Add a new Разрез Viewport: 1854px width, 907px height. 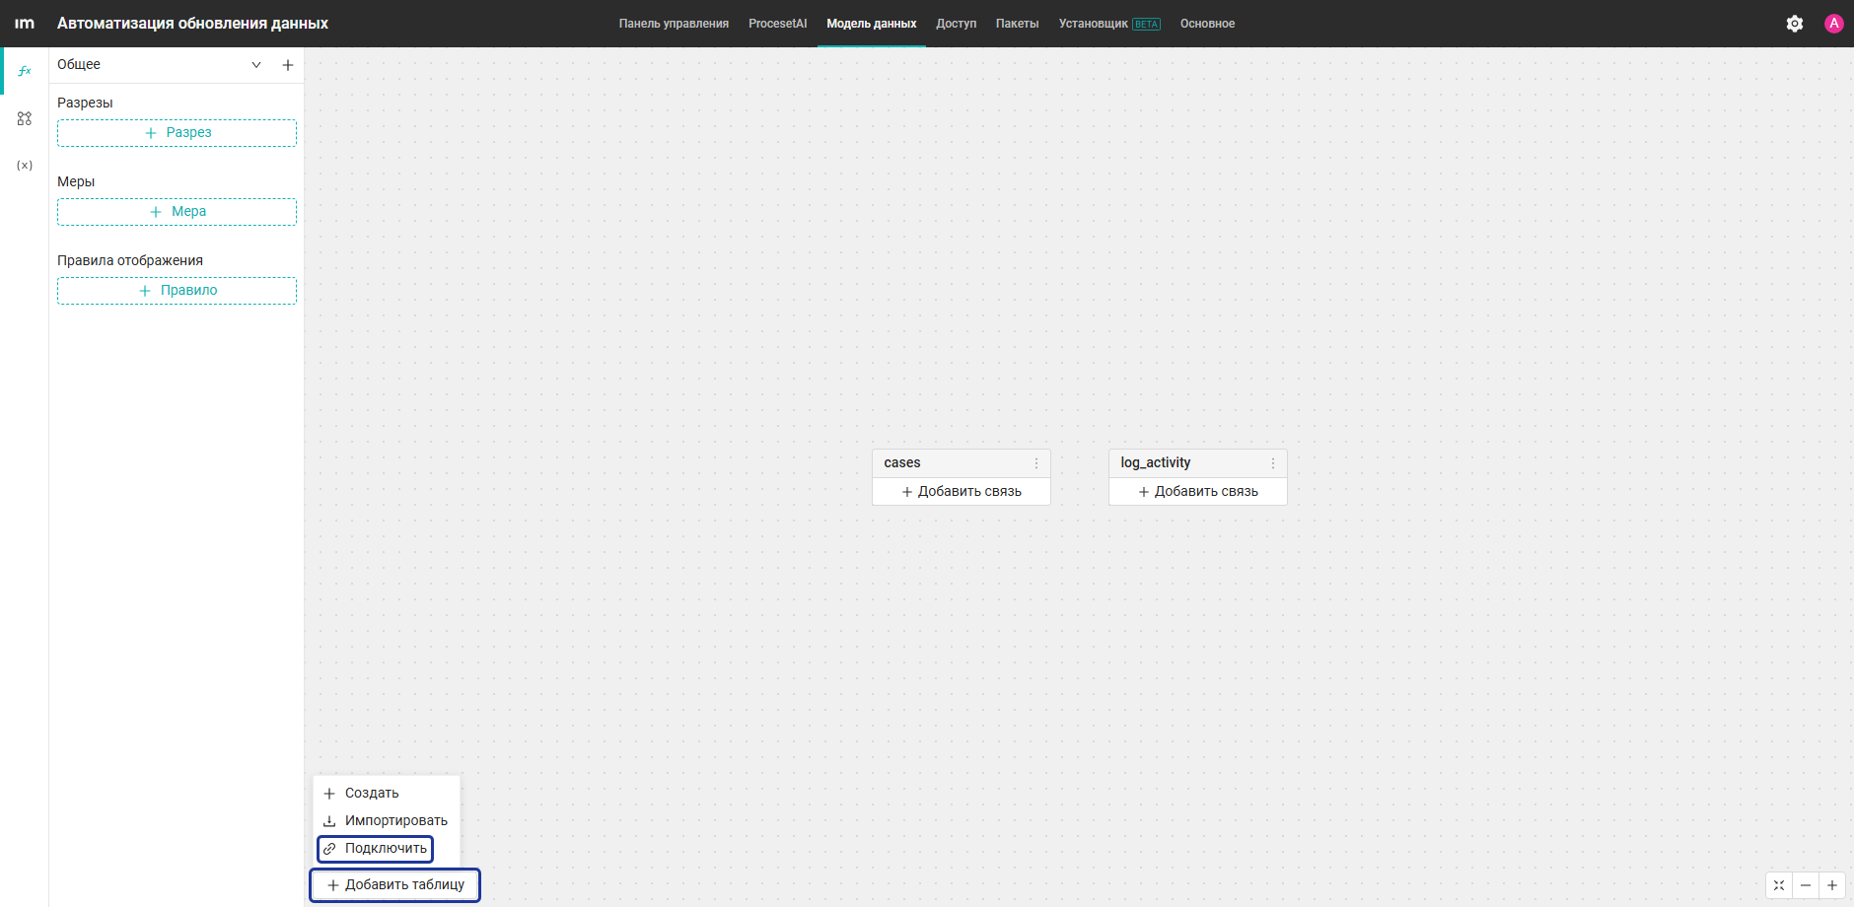click(178, 133)
